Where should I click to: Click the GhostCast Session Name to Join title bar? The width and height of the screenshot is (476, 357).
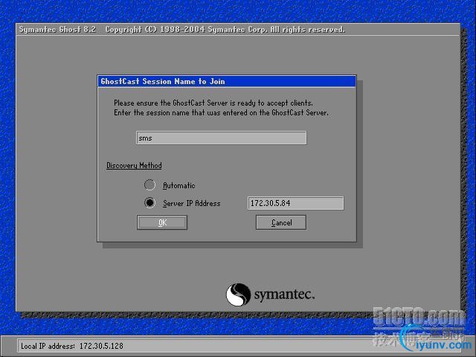(226, 81)
